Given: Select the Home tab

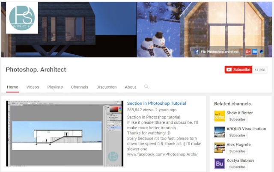Looking at the screenshot, I should (12, 87).
